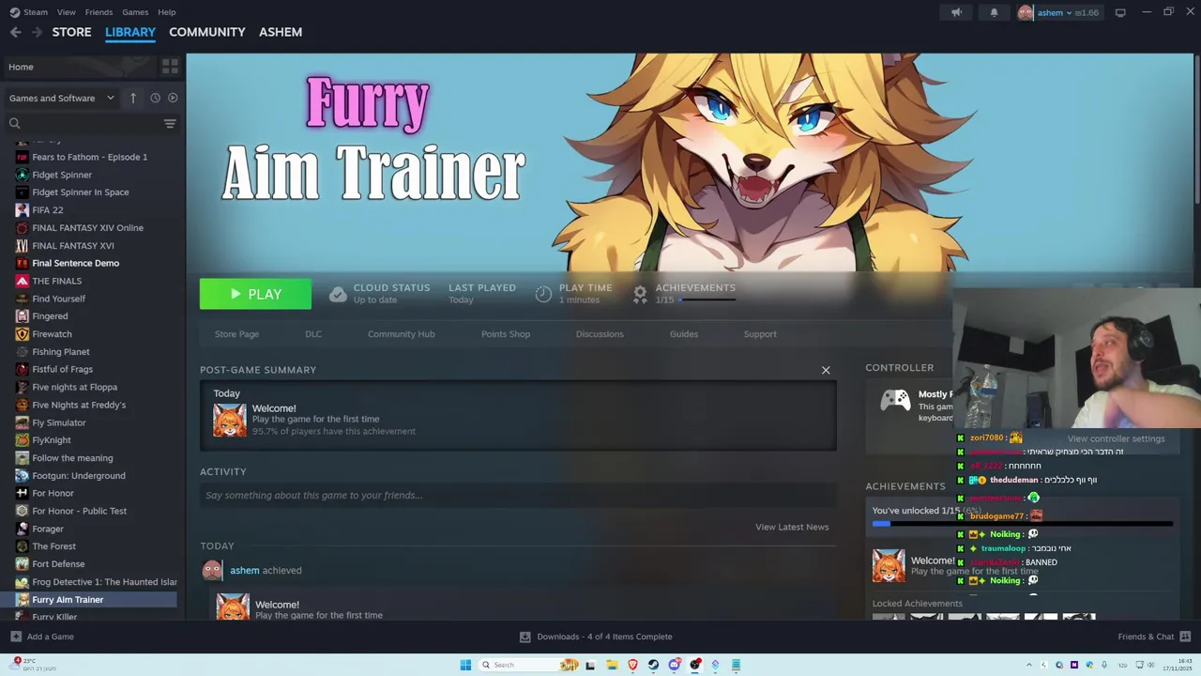Image resolution: width=1201 pixels, height=676 pixels.
Task: Switch to the STORE tab
Action: pyautogui.click(x=71, y=32)
